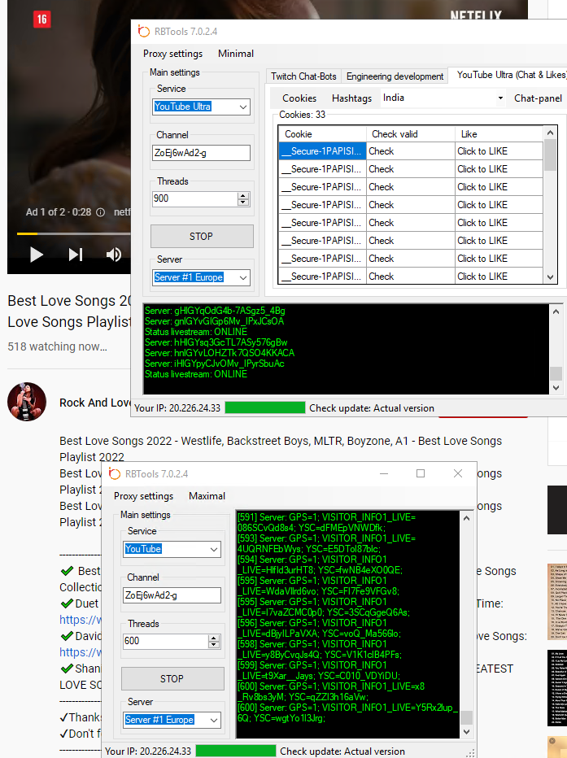Select the Hashtags sub-tab
Image resolution: width=567 pixels, height=758 pixels.
tap(351, 98)
